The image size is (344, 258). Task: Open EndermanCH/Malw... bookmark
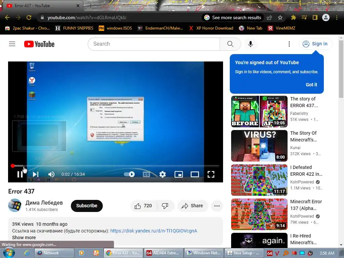(x=160, y=28)
